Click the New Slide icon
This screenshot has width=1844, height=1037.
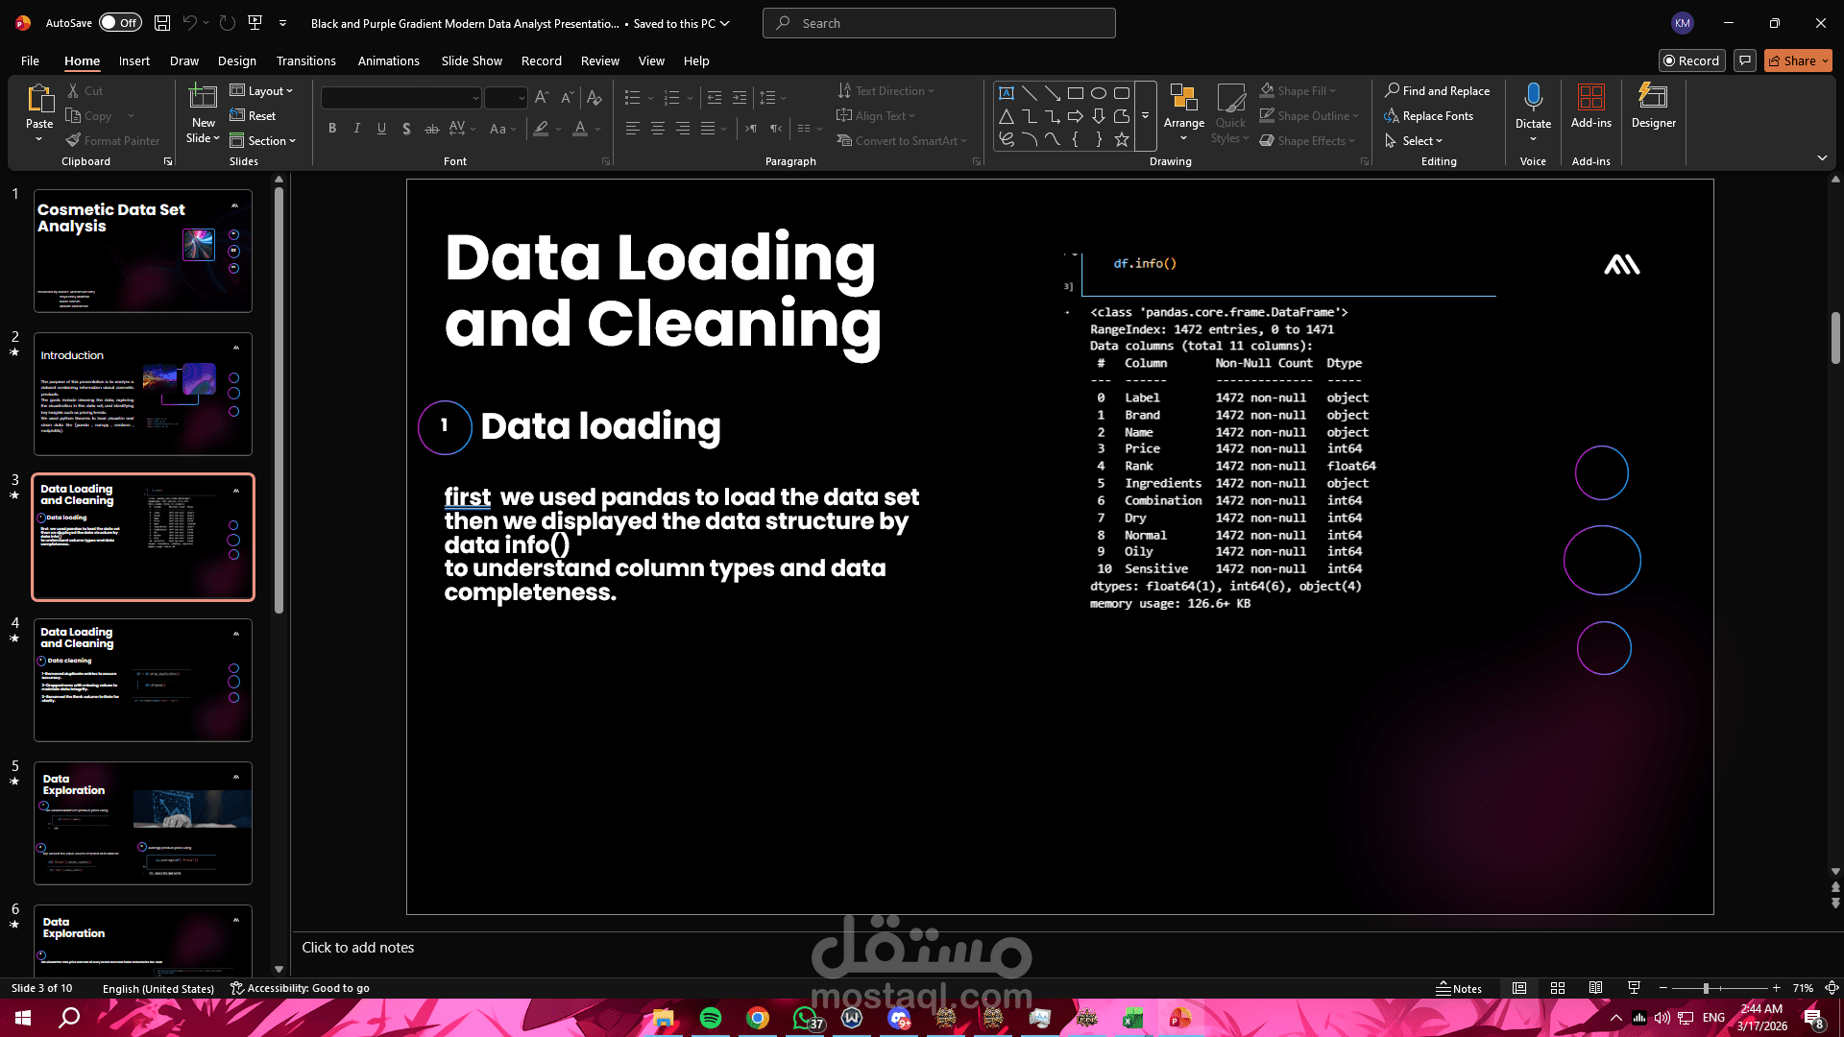click(203, 98)
